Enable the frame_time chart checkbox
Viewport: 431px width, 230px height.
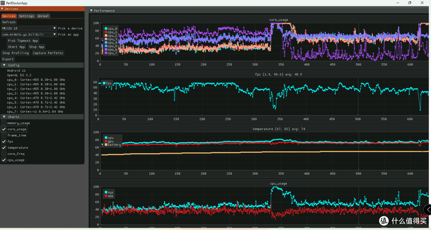(x=4, y=135)
